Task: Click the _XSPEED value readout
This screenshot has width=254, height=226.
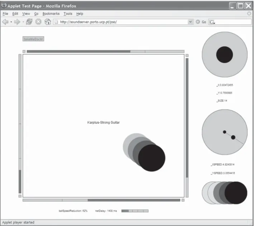Action: [x=222, y=164]
